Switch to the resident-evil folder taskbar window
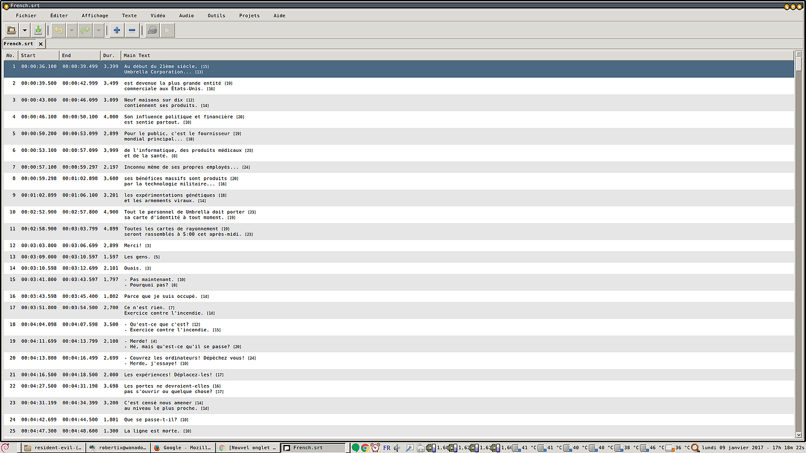This screenshot has height=453, width=806. pos(54,448)
